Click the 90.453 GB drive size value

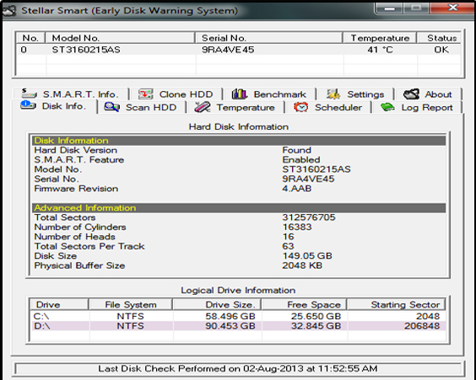(230, 326)
